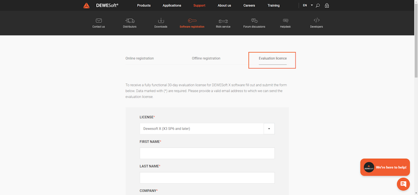Expand the EN language dropdown
Viewport: 418px width, 195px height.
point(308,5)
